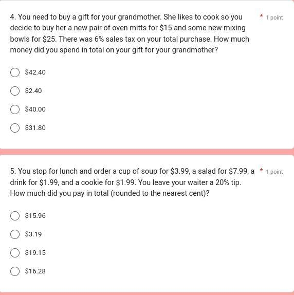Viewport: 294px width, 295px height.
Task: Click the pink divider between questions 4 and 5
Action: (x=147, y=152)
